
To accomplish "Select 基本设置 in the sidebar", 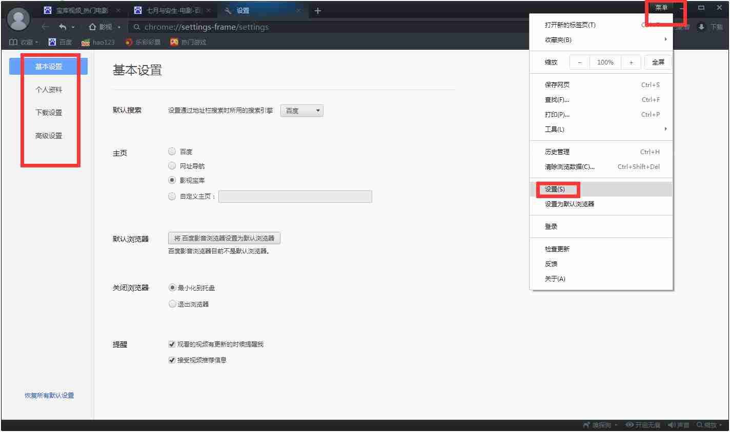I will point(49,67).
